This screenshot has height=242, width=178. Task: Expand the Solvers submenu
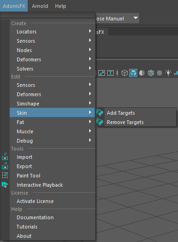(52, 69)
